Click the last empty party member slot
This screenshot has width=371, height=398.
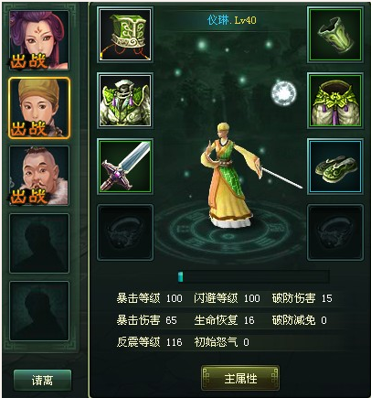[x=39, y=311]
